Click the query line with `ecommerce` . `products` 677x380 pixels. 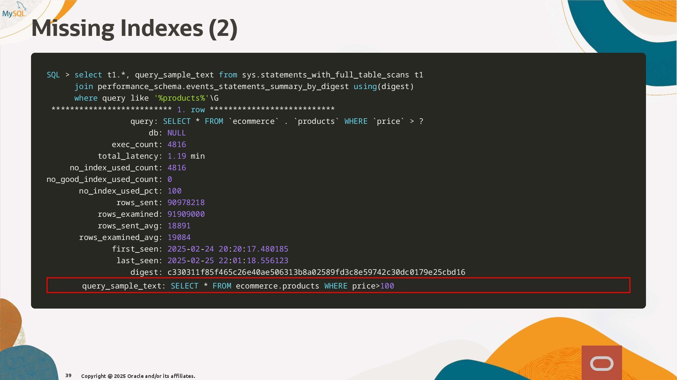277,121
